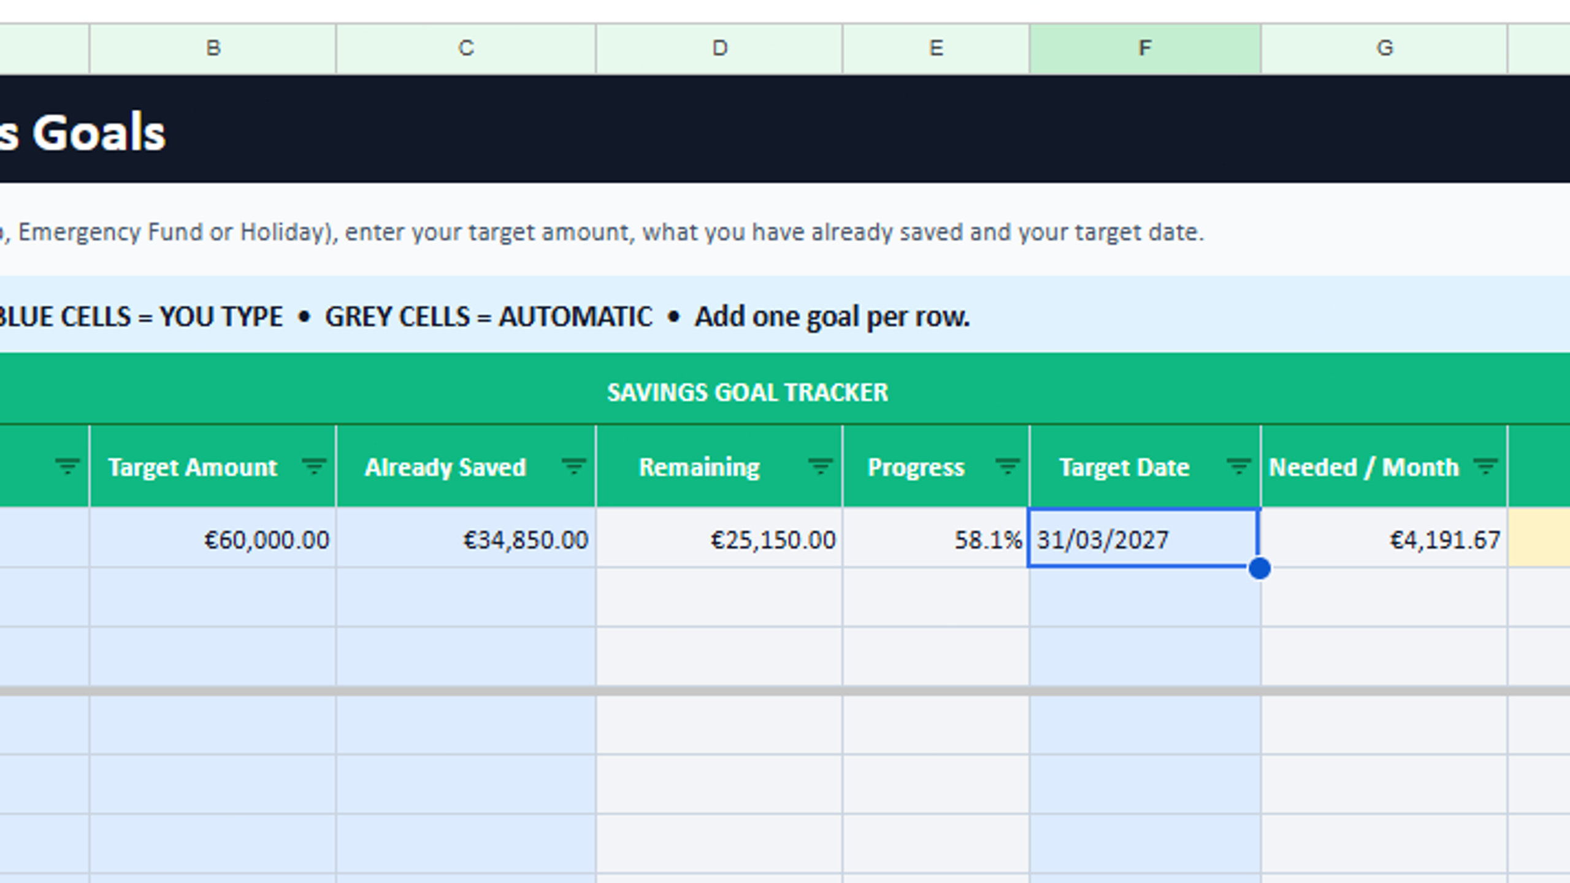Click the Already Saved header text
Image resolution: width=1570 pixels, height=883 pixels.
(445, 467)
